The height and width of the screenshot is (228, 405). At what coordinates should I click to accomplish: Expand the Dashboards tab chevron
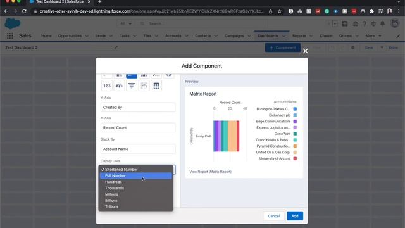coord(284,36)
